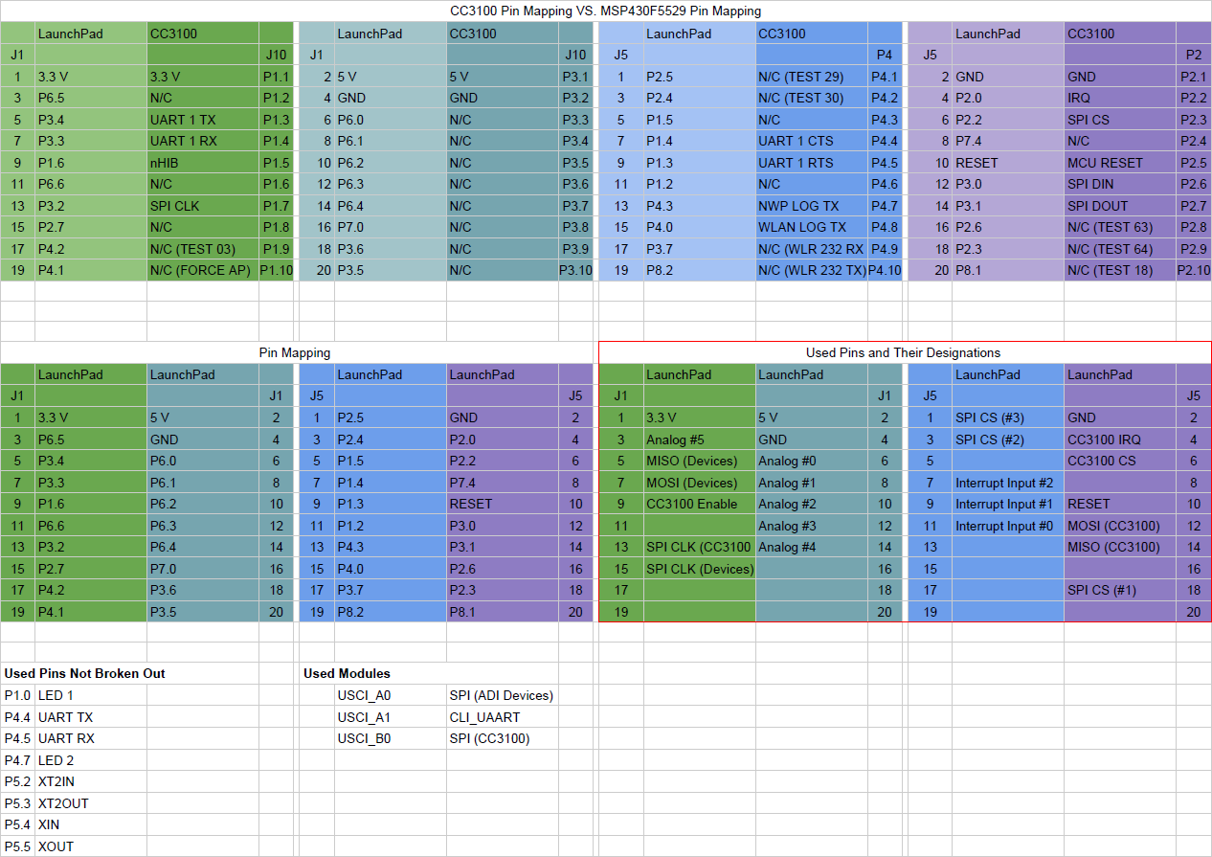Click the 'UART 1 TX' cell
This screenshot has height=857, width=1212.
coord(203,120)
